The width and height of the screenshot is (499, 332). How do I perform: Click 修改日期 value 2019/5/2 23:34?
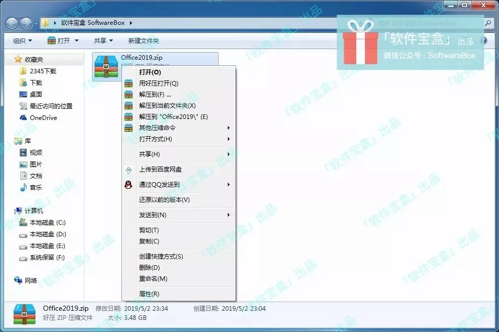[146, 308]
